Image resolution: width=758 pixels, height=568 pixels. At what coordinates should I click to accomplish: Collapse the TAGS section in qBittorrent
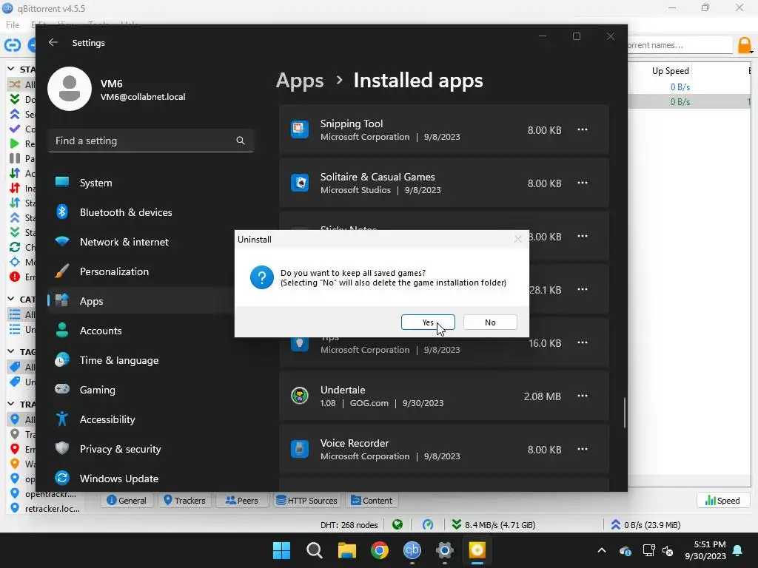point(11,351)
